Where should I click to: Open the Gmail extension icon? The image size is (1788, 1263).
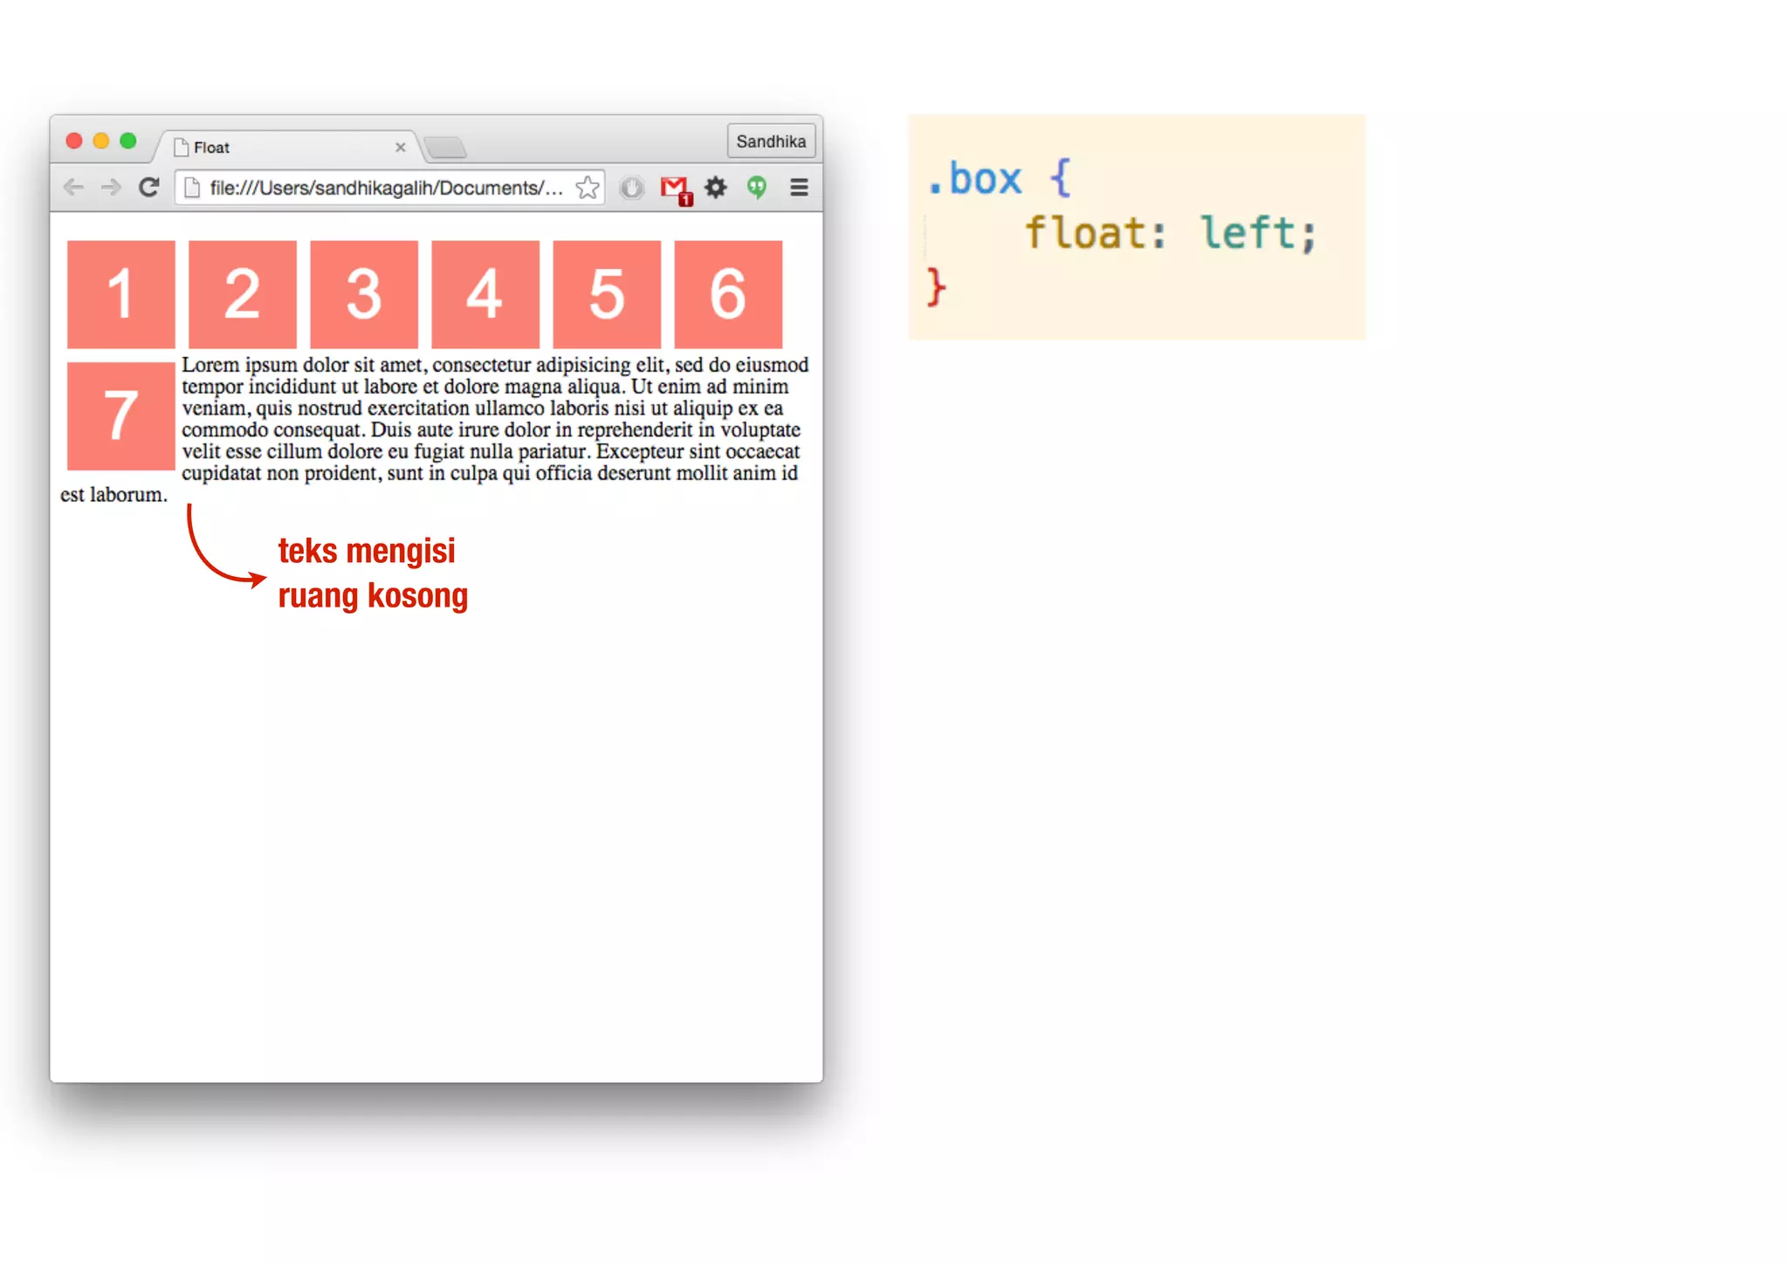click(675, 189)
